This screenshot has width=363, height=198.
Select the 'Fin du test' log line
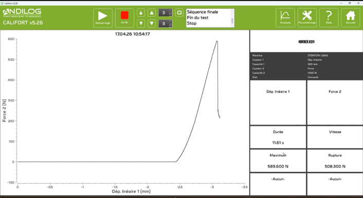pyautogui.click(x=198, y=17)
